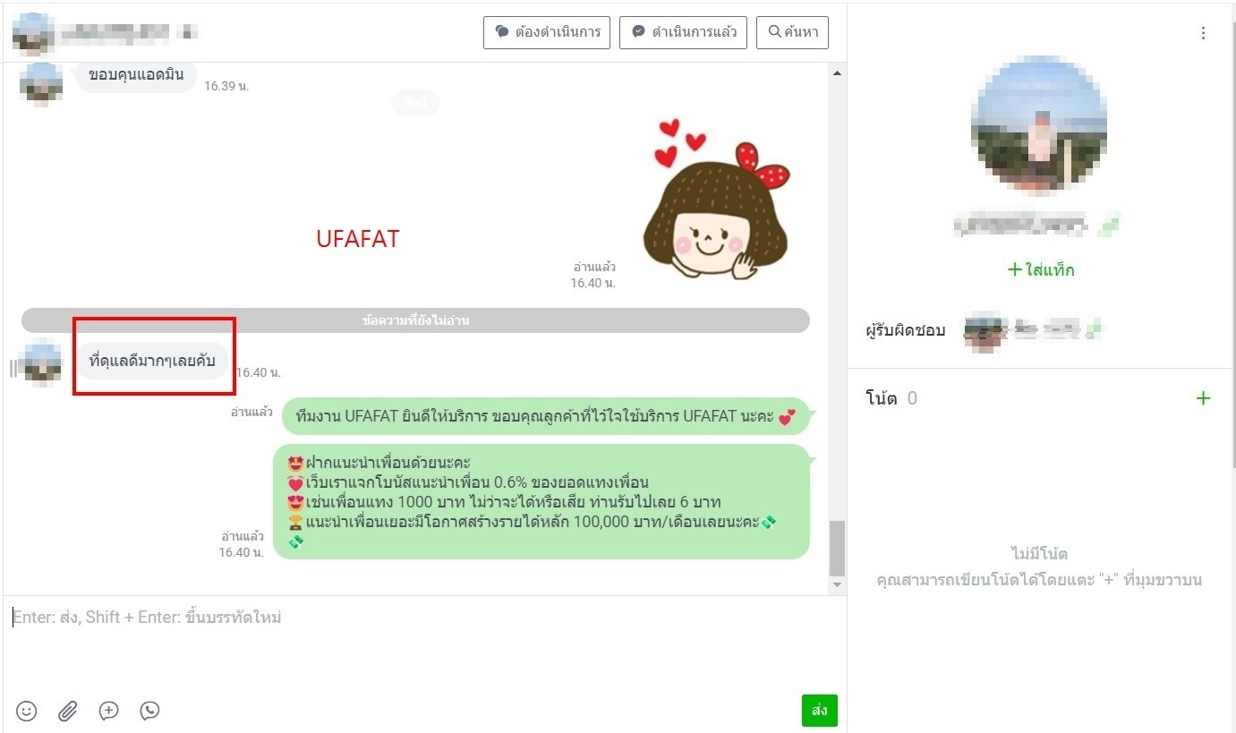
Task: Click the handle left of the customer message avatar
Action: click(13, 368)
